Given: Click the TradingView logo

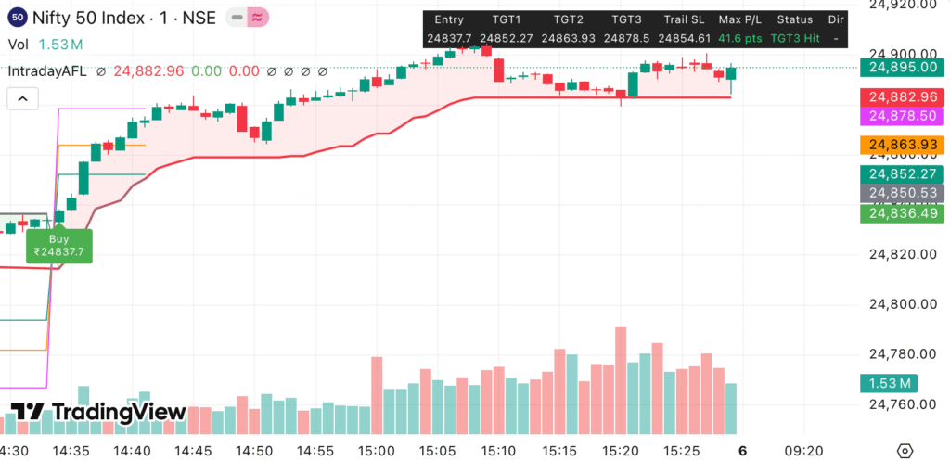Looking at the screenshot, I should [x=98, y=412].
